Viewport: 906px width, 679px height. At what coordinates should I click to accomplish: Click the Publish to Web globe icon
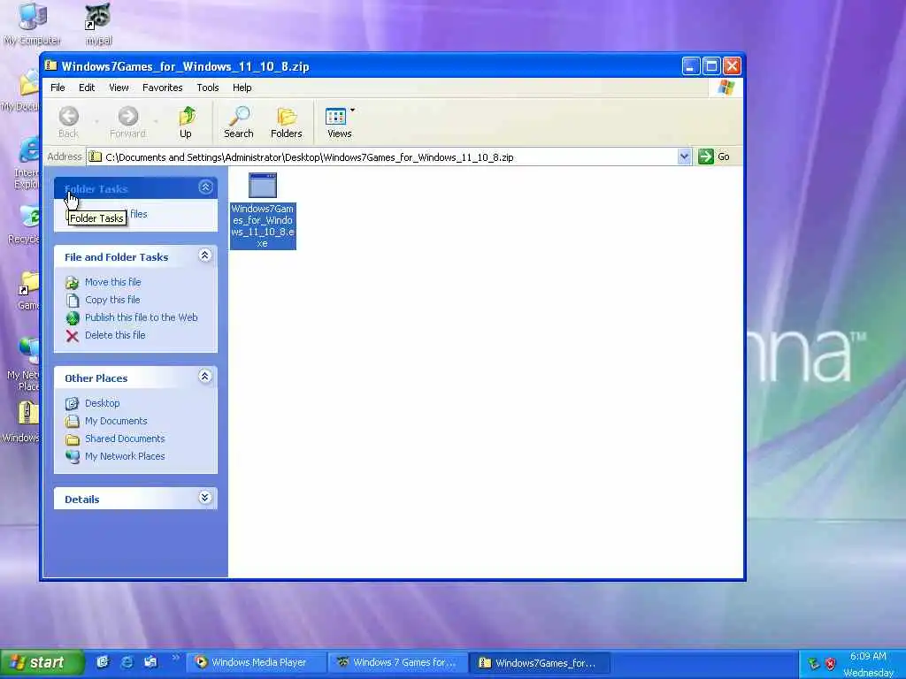[x=73, y=318]
